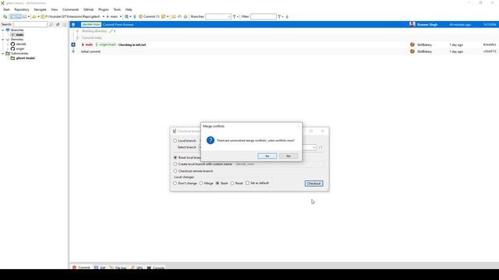Image resolution: width=499 pixels, height=280 pixels.
Task: Select the 'Checking in init.txt' commit row
Action: (284, 45)
